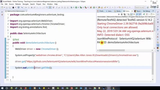Click the green Run button
This screenshot has height=90, width=160.
[x=76, y=7]
